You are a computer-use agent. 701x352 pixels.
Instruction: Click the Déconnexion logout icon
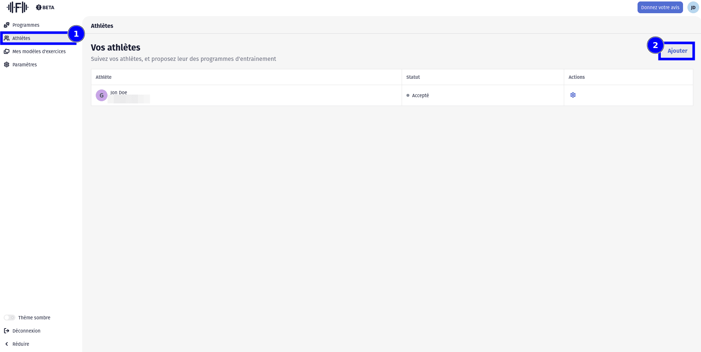(7, 331)
